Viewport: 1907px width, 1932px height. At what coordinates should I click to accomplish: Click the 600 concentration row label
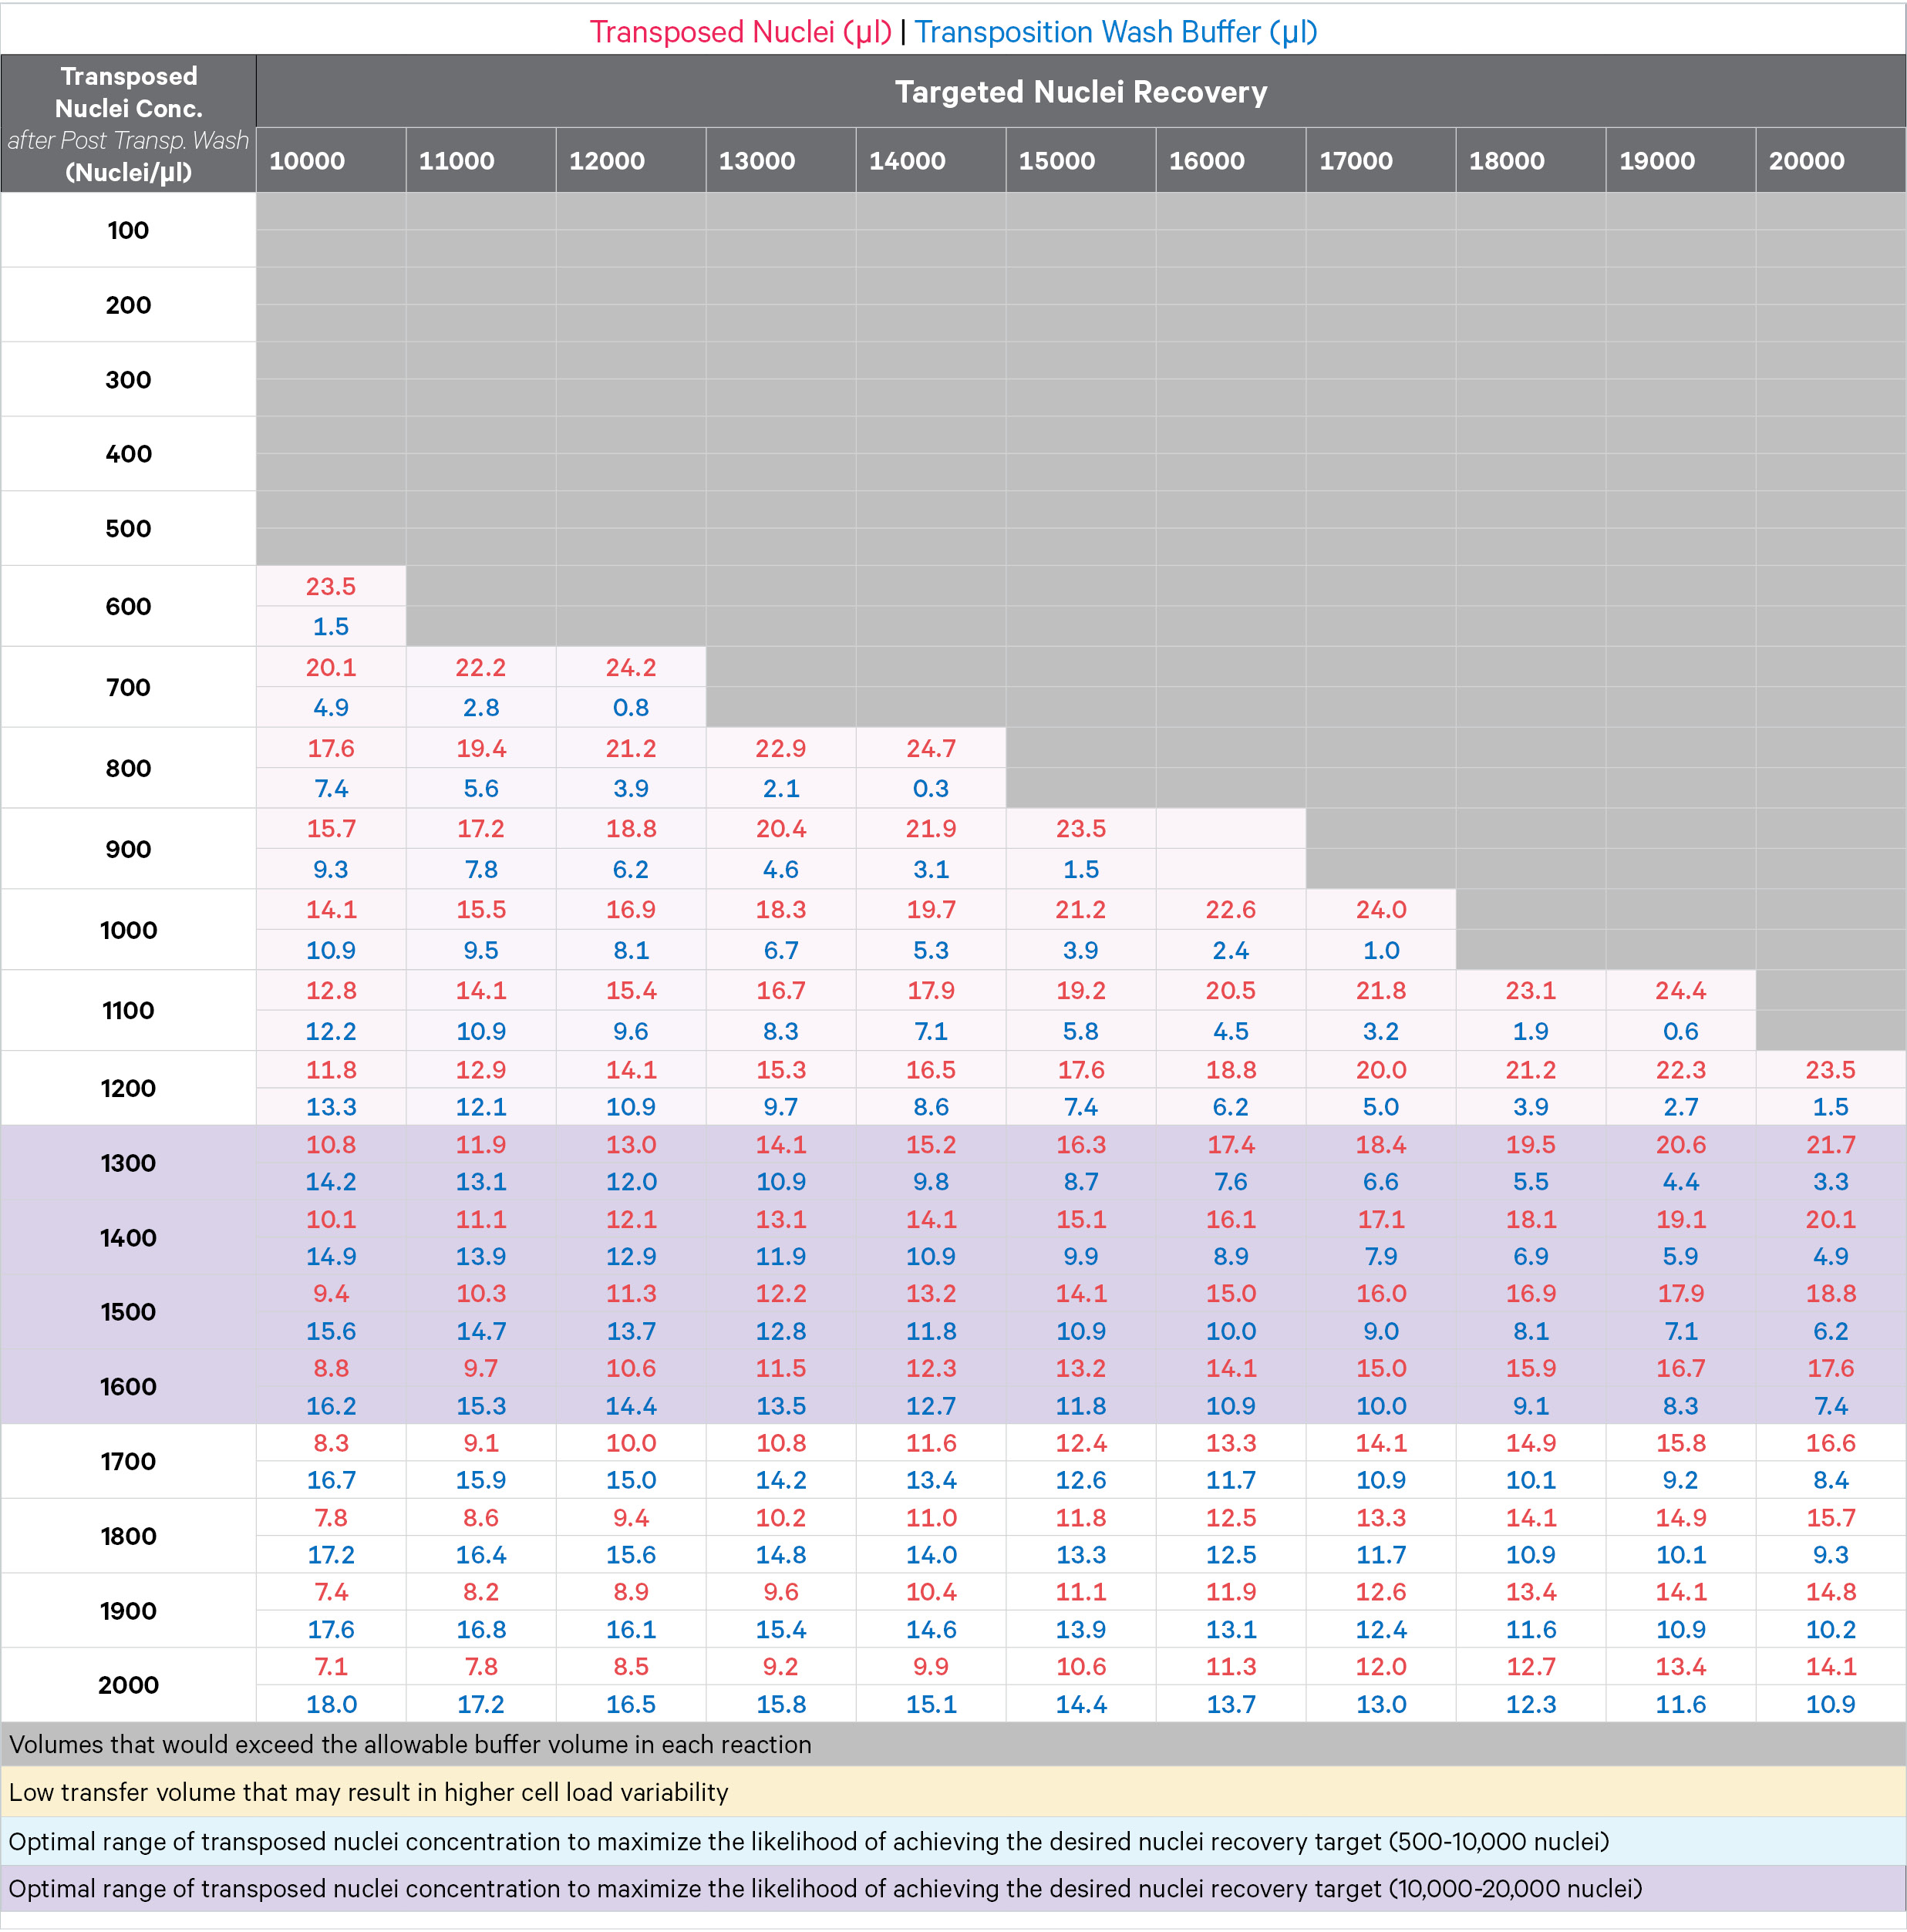click(128, 606)
